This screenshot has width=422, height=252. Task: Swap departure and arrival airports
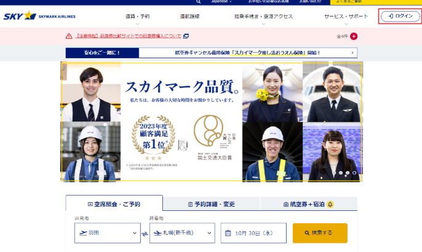click(145, 234)
